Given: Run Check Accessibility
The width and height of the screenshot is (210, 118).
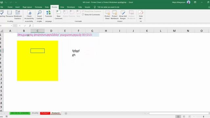Looking at the screenshot, I should 29,15.
